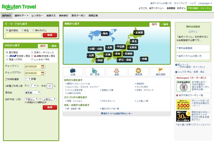This screenshot has width=214, height=143.
Task: Click the 海外 world map label
Action: 105,33
